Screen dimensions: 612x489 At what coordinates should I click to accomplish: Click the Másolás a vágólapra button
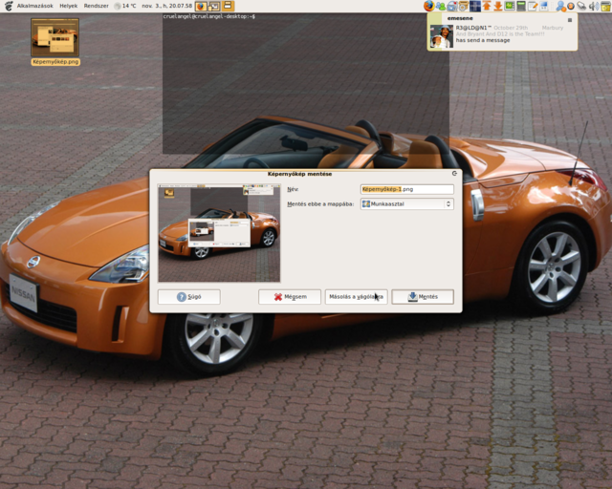(x=356, y=297)
